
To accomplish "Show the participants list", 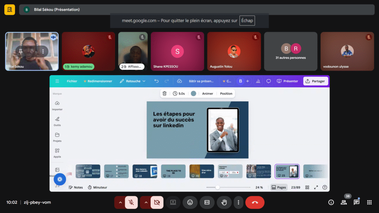I will [344, 202].
